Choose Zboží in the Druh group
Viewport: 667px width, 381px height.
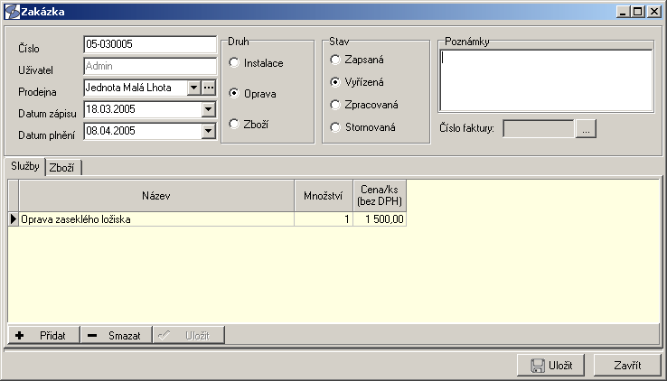235,124
